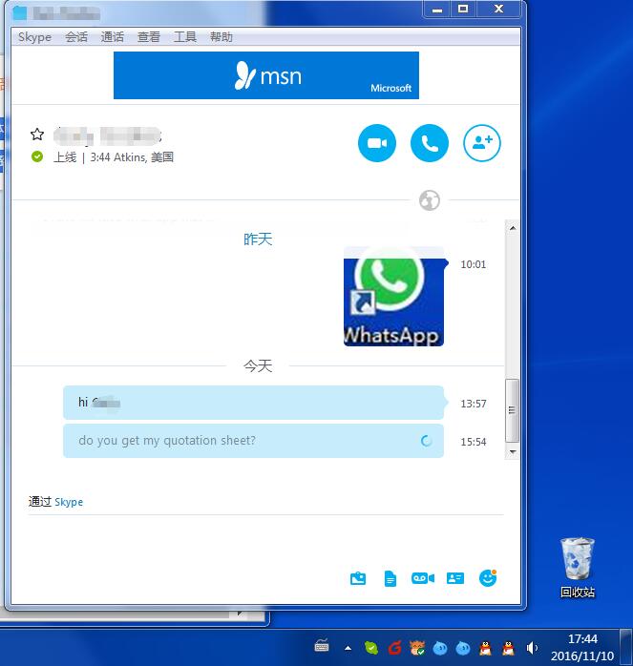Click the 13:57 message timestamp
The image size is (633, 666).
coord(474,404)
